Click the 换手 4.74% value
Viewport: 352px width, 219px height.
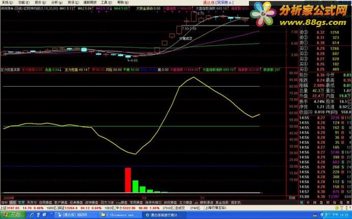[x=320, y=101]
